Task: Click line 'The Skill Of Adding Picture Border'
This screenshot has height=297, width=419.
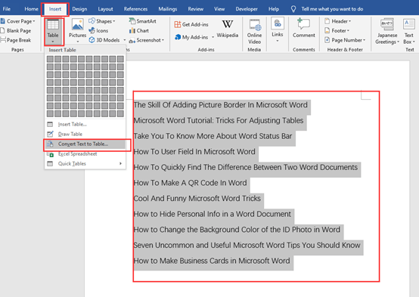Action: 220,105
